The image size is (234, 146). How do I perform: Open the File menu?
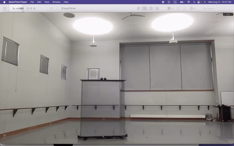(32, 2)
